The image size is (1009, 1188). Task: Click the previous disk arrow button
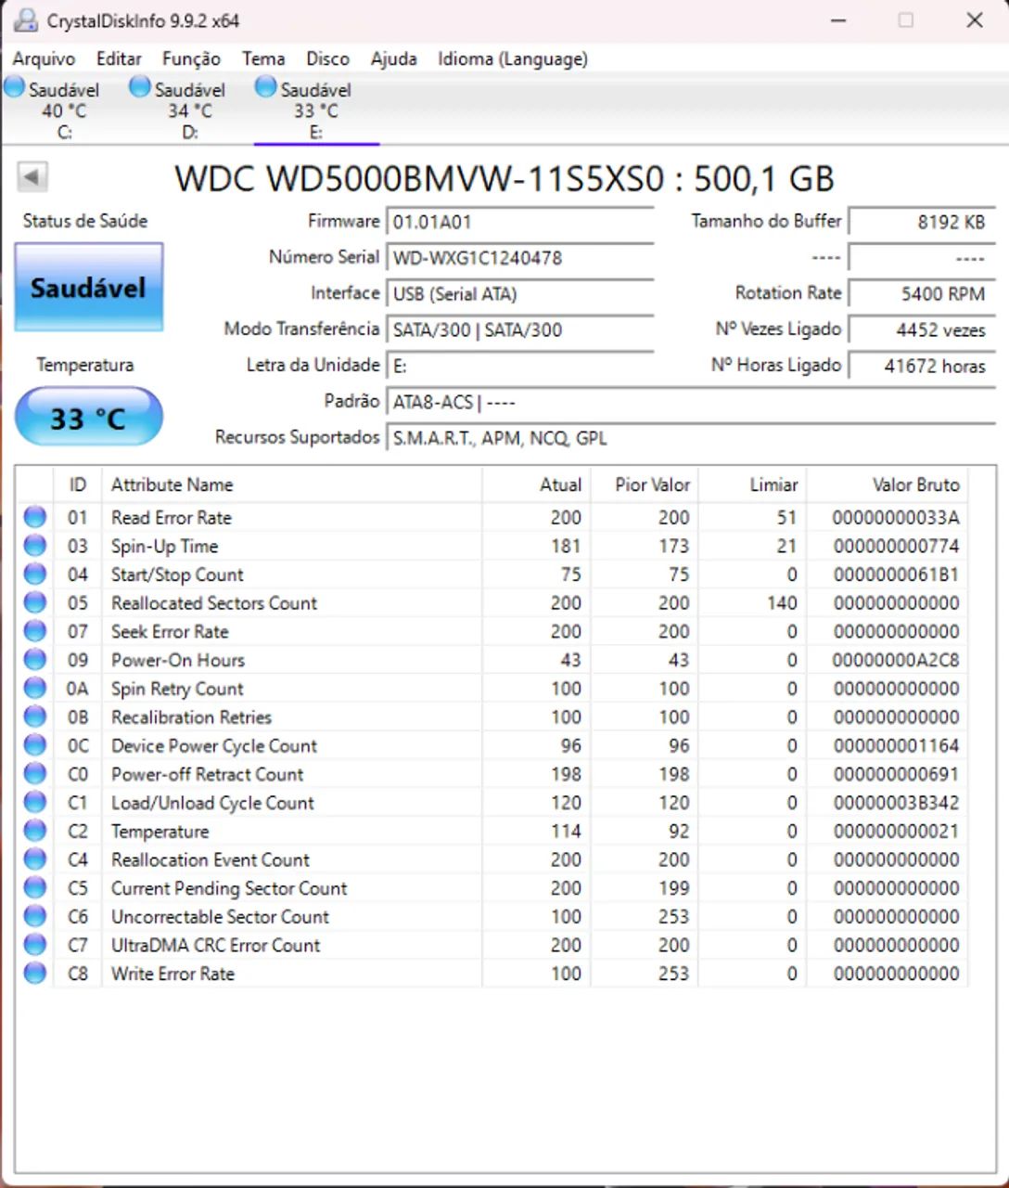[x=32, y=177]
